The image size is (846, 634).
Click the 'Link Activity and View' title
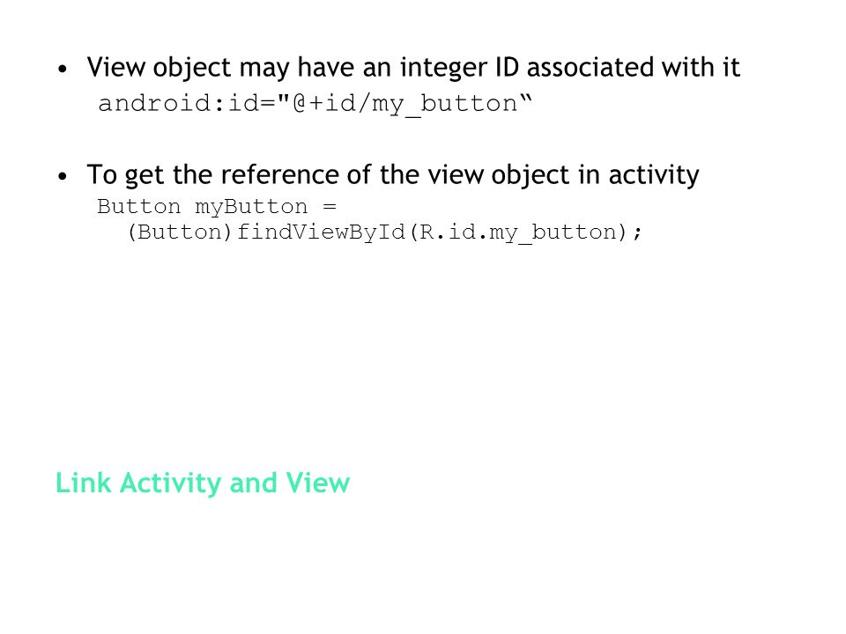tap(203, 483)
